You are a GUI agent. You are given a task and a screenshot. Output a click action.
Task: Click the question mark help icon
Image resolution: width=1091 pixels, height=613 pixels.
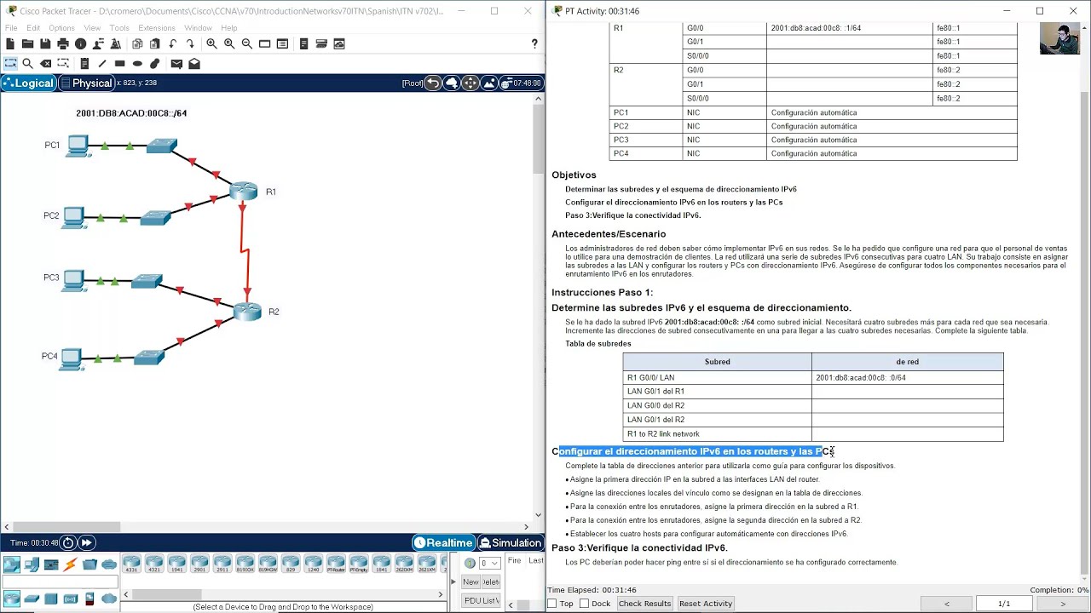point(534,43)
